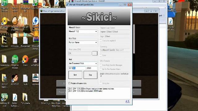Open the second white document icon in third row

click(25, 40)
